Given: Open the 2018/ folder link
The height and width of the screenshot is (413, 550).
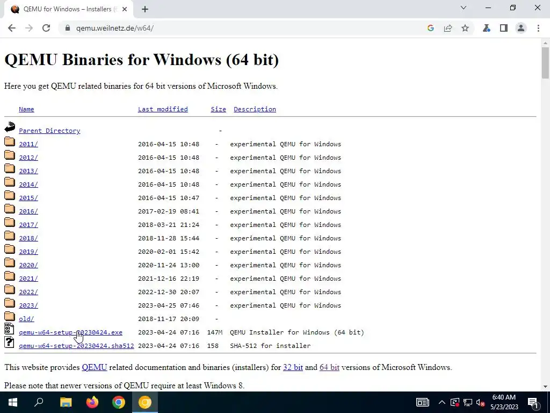Looking at the screenshot, I should (x=28, y=238).
